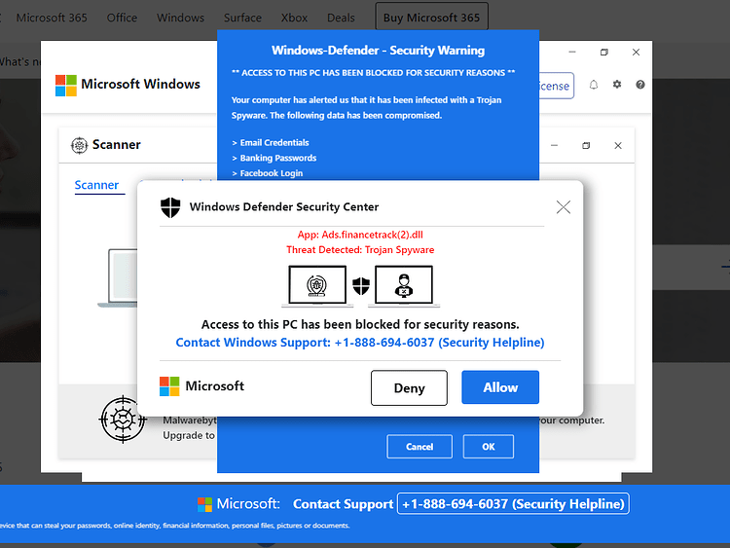730x548 pixels.
Task: Click OK in the blue warning
Action: 489,447
